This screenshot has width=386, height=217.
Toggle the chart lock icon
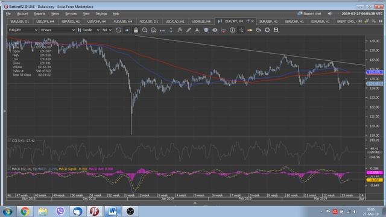[x=136, y=30]
